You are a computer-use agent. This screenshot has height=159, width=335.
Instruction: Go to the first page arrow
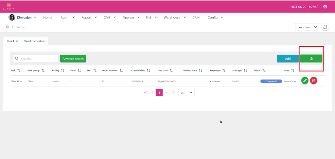coord(145,93)
